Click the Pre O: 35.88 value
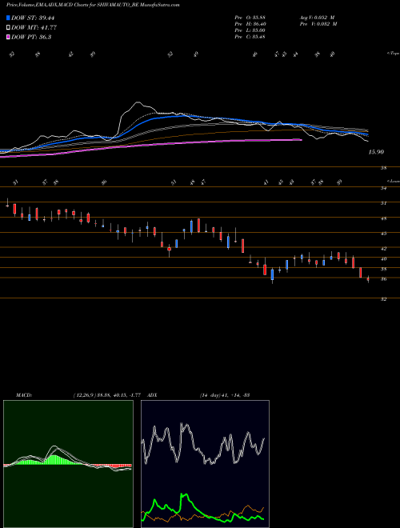The height and width of the screenshot is (528, 400). (250, 18)
